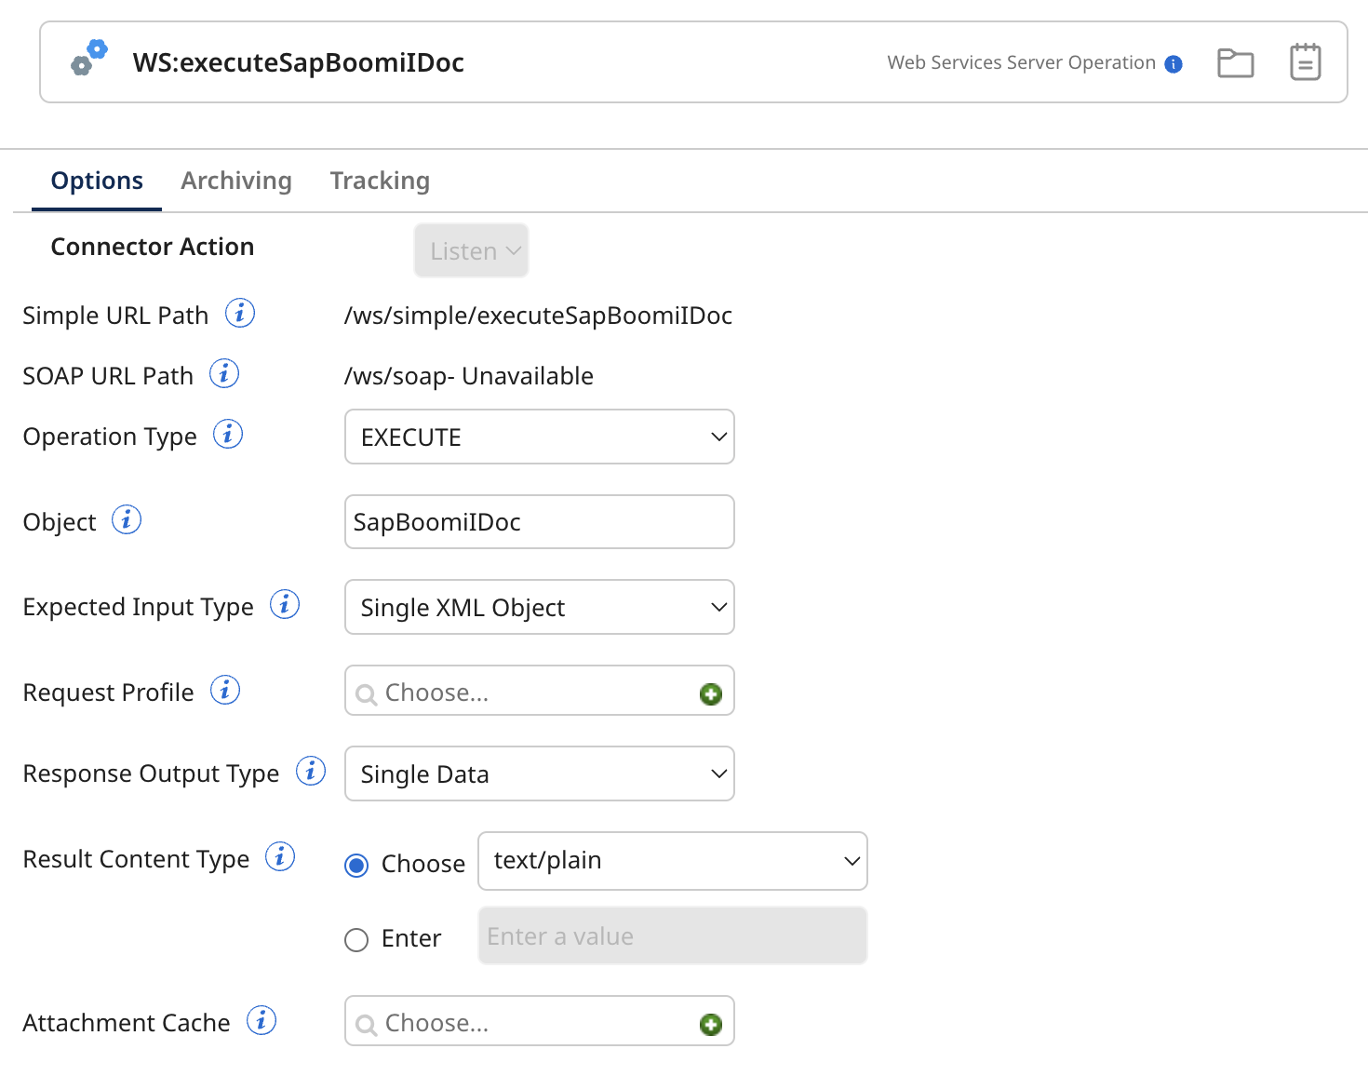
Task: Switch to the Archiving tab
Action: click(x=235, y=180)
